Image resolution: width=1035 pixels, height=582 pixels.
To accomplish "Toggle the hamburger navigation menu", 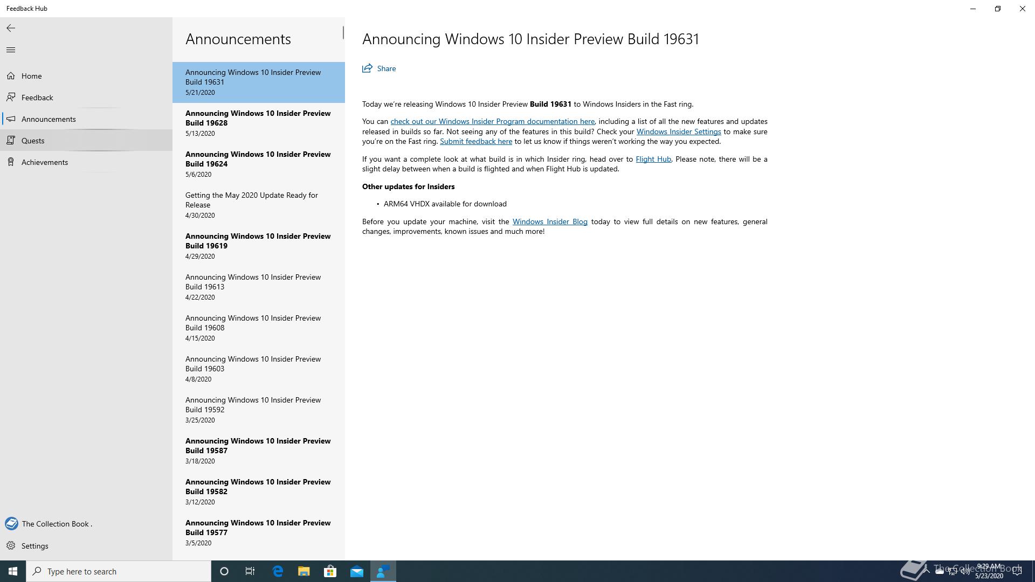I will click(x=11, y=50).
